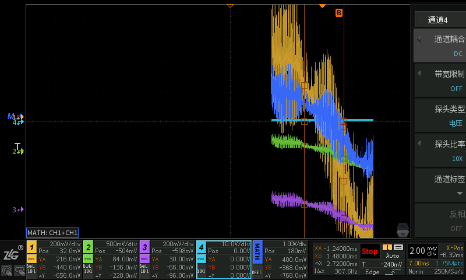The width and height of the screenshot is (466, 280).
Task: Click the channel 2 BwL 10:1 probe indicator
Action: point(88,269)
